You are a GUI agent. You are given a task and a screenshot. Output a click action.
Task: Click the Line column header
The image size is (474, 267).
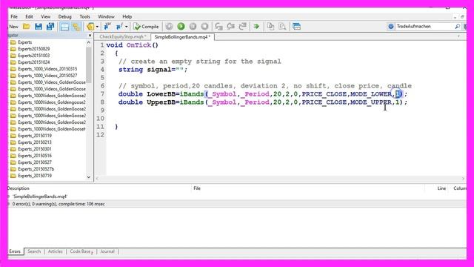441,188
